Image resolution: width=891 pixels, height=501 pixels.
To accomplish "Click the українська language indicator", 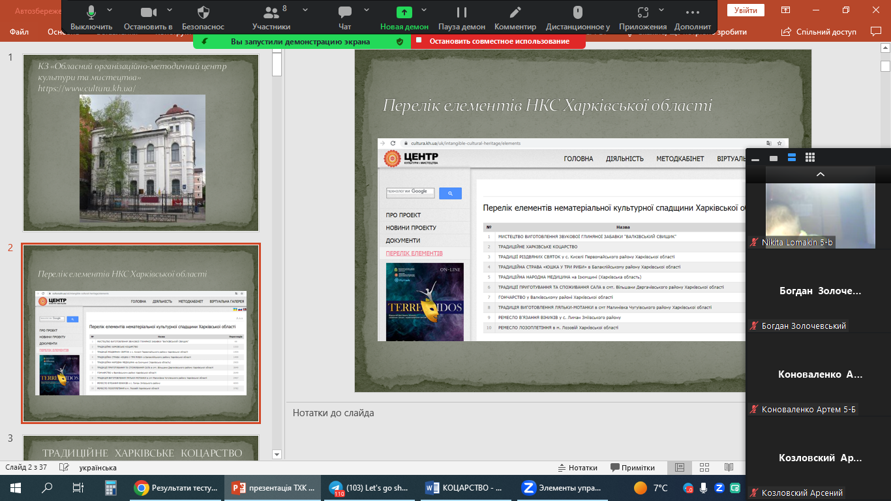I will click(x=98, y=468).
